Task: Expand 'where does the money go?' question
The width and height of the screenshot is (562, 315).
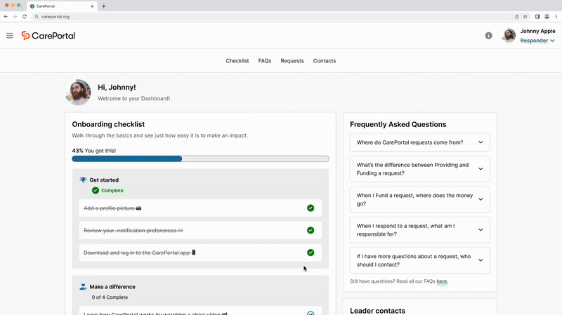Action: [419, 199]
